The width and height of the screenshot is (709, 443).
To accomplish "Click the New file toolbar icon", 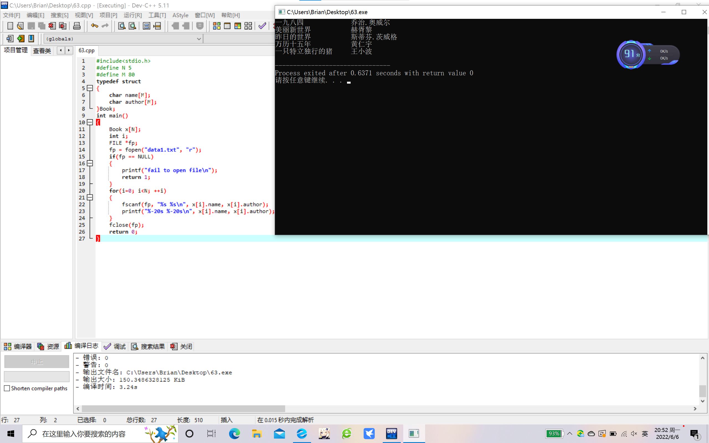I will 10,26.
